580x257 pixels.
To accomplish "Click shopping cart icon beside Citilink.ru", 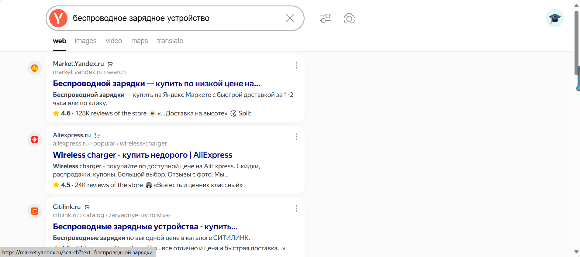I will [87, 207].
